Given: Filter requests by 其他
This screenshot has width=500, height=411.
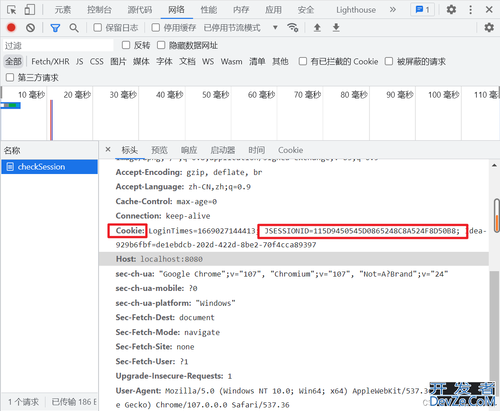Looking at the screenshot, I should [280, 61].
